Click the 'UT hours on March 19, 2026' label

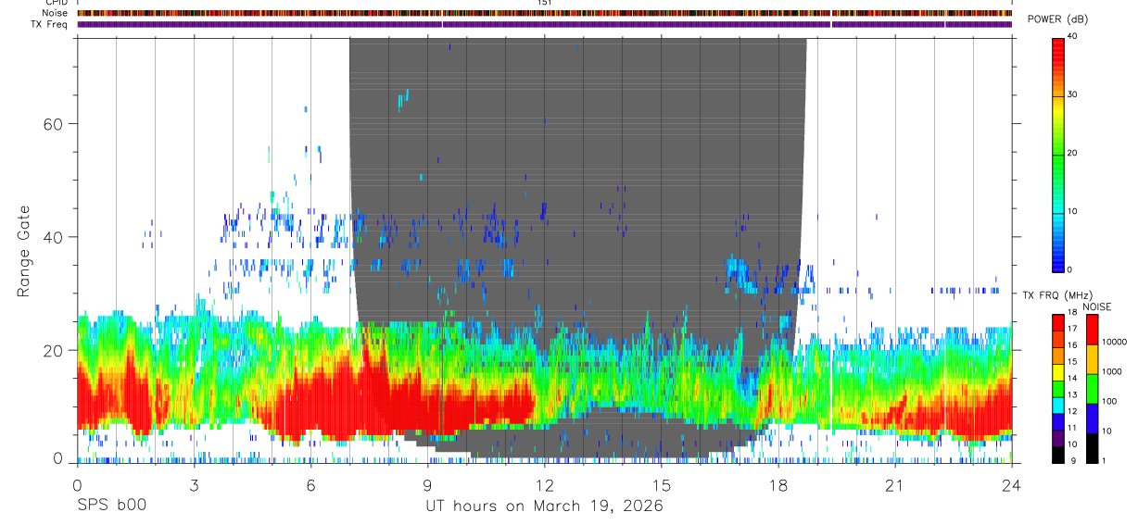[544, 506]
